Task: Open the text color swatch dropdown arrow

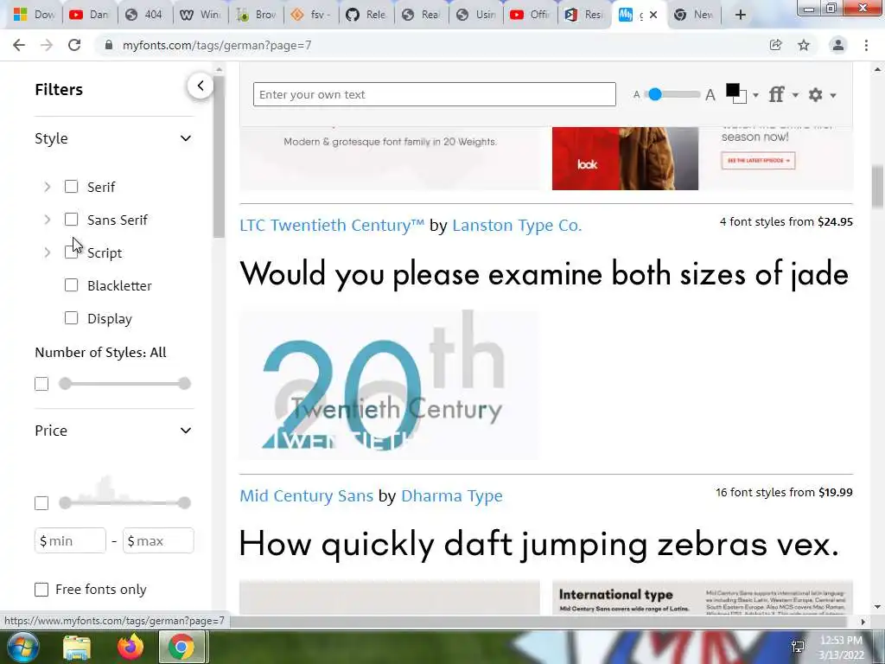Action: click(755, 95)
